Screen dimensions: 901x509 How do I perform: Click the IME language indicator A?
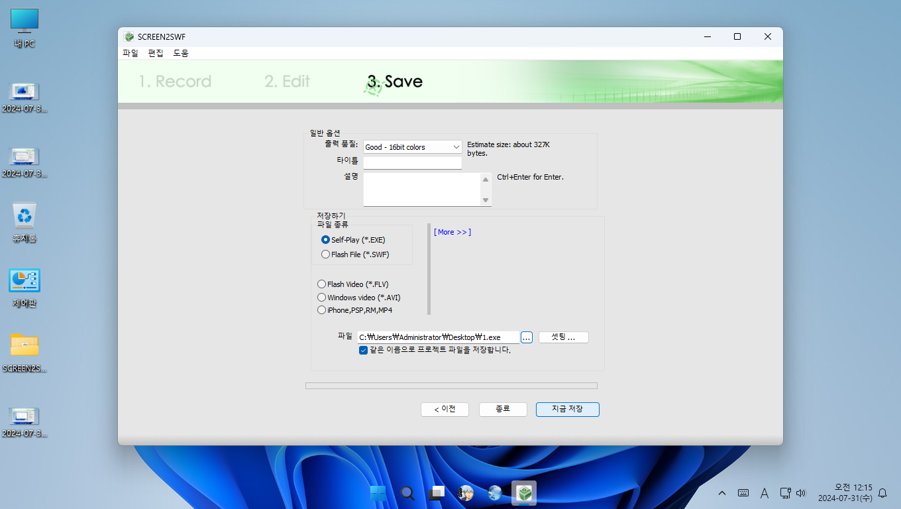[765, 493]
